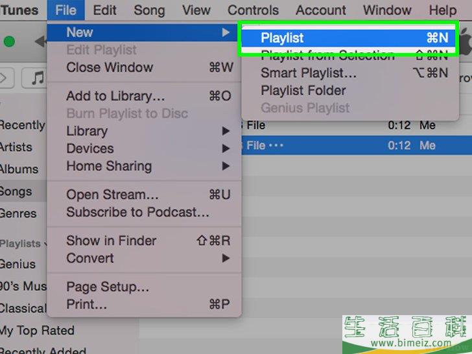
Task: Collapse the Playlists section header
Action: click(23, 243)
